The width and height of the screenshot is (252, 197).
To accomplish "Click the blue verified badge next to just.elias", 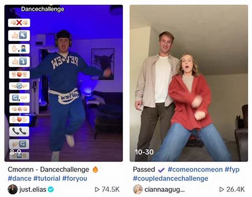I will tap(51, 189).
